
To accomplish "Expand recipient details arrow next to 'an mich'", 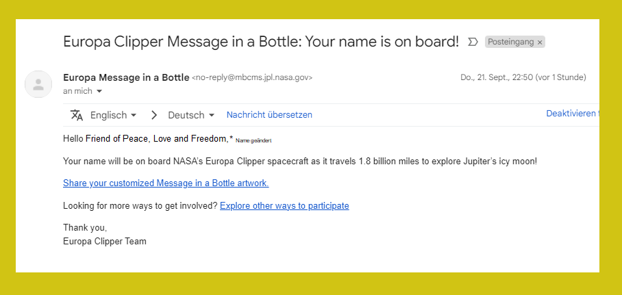I will click(99, 91).
